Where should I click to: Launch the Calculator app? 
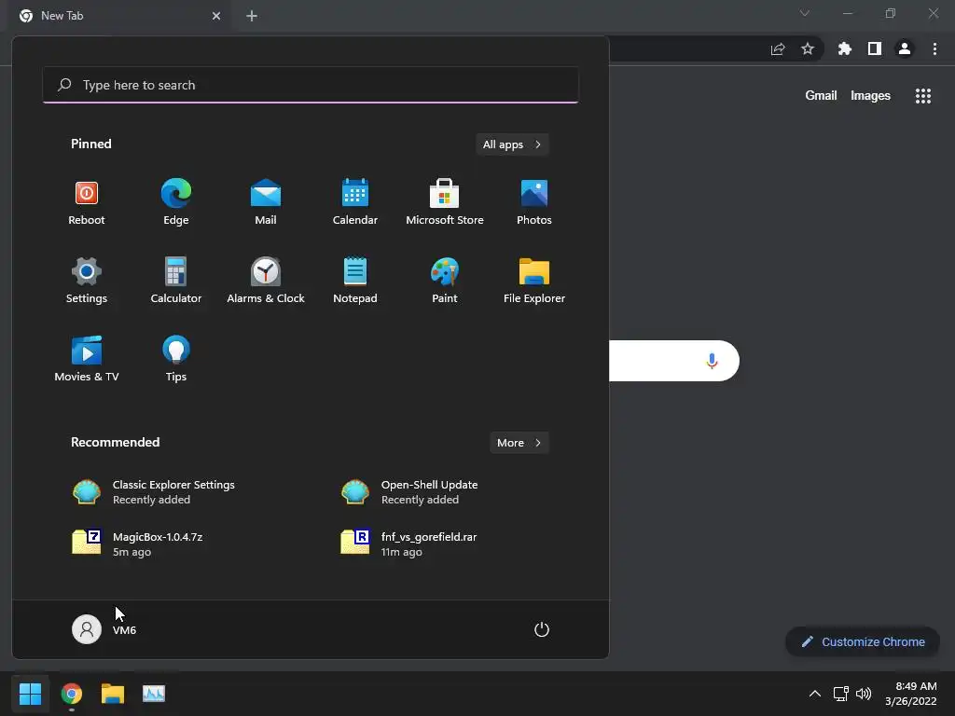coord(176,281)
